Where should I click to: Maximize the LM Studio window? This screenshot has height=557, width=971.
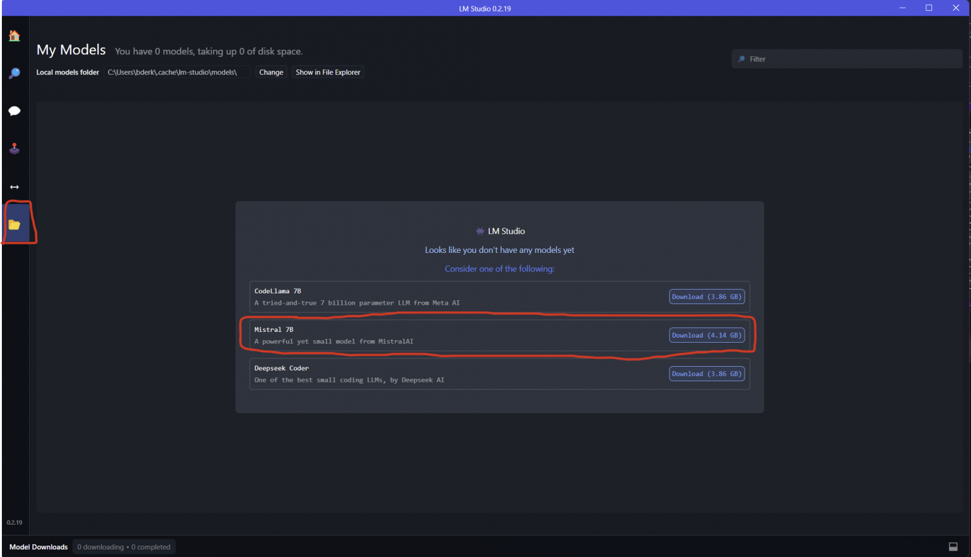coord(929,8)
